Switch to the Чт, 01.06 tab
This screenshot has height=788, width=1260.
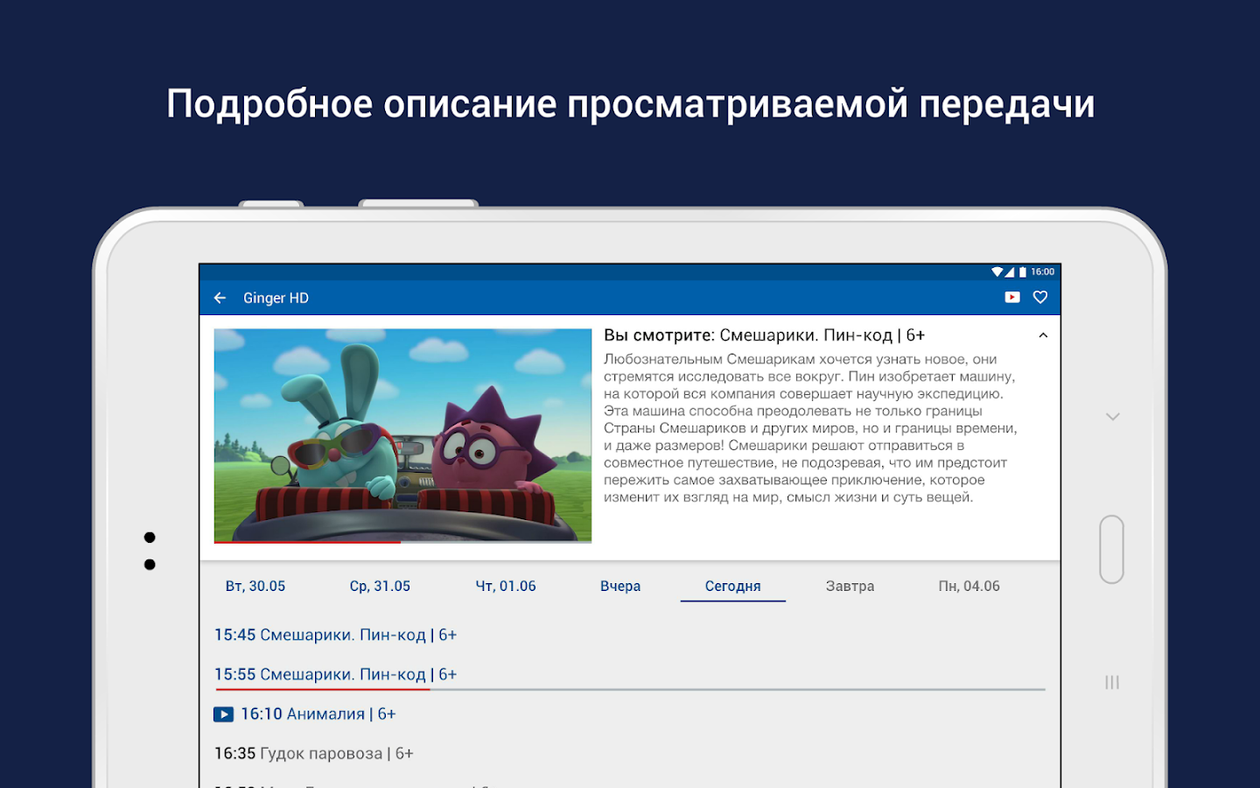pos(506,586)
